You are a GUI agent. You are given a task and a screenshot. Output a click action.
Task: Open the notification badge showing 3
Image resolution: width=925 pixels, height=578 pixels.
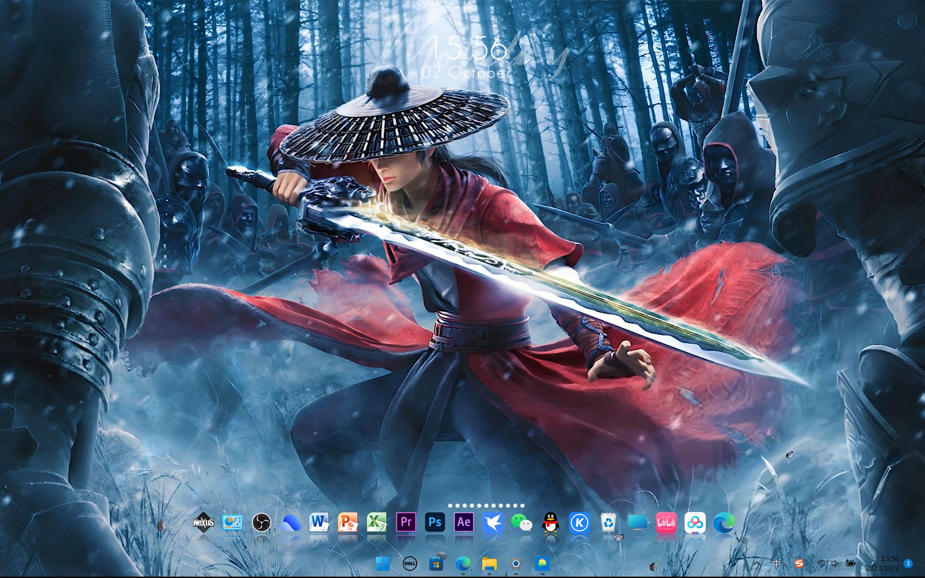point(908,563)
